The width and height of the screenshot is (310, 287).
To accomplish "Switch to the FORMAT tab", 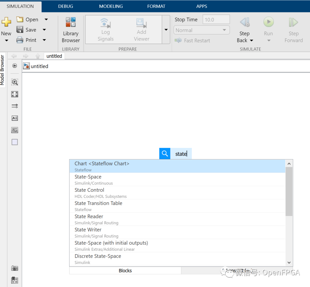I will [x=156, y=6].
